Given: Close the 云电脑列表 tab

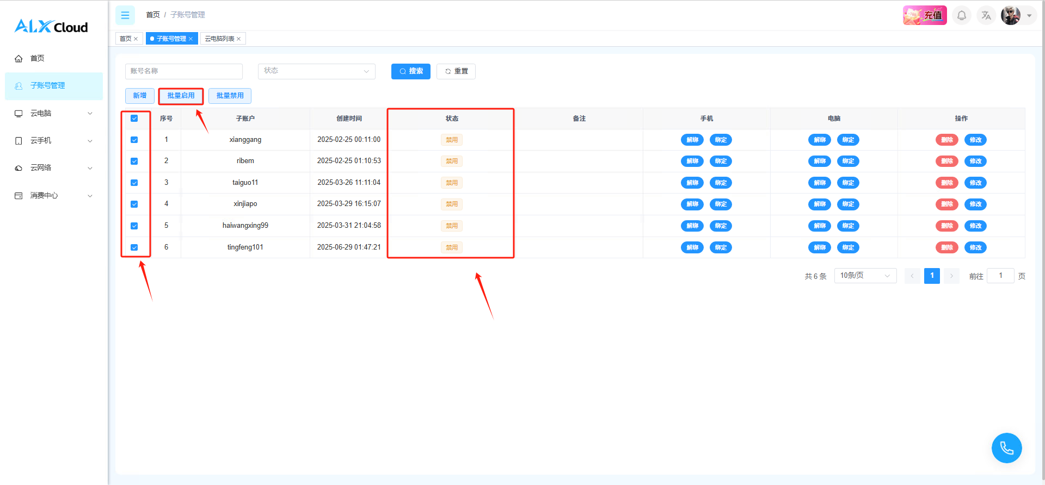Looking at the screenshot, I should 238,39.
